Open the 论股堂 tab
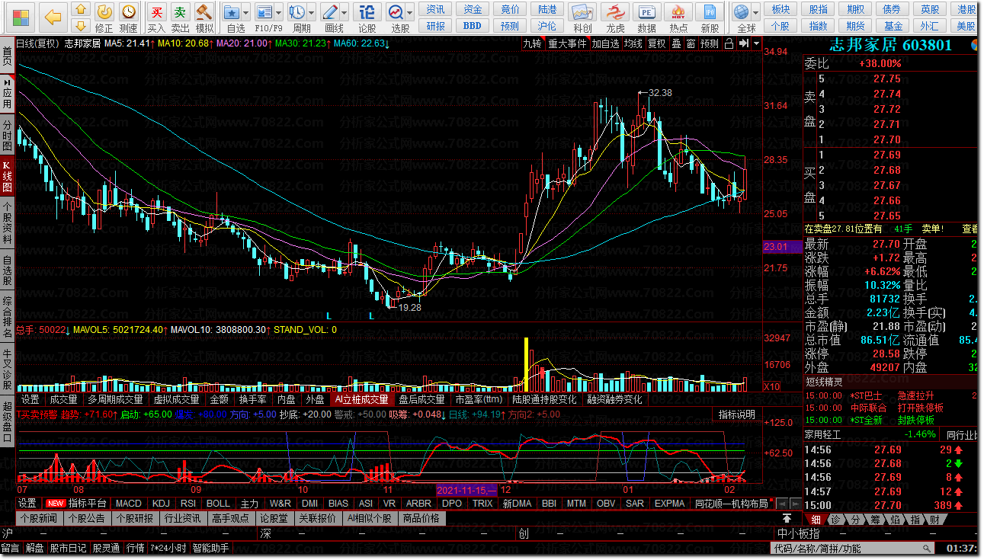 274,518
